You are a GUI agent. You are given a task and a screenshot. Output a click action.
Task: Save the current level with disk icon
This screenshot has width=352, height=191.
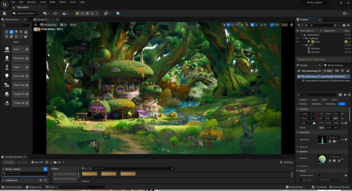(4, 13)
